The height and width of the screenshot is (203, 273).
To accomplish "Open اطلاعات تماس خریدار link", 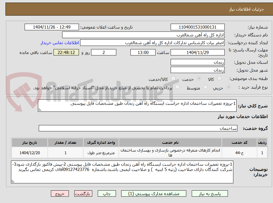I will pos(60,43).
